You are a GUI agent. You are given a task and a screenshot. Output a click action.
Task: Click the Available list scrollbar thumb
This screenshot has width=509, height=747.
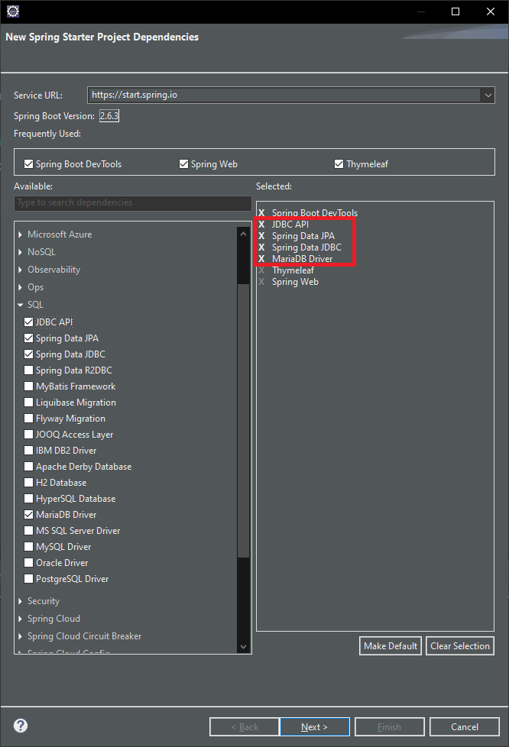click(x=243, y=421)
